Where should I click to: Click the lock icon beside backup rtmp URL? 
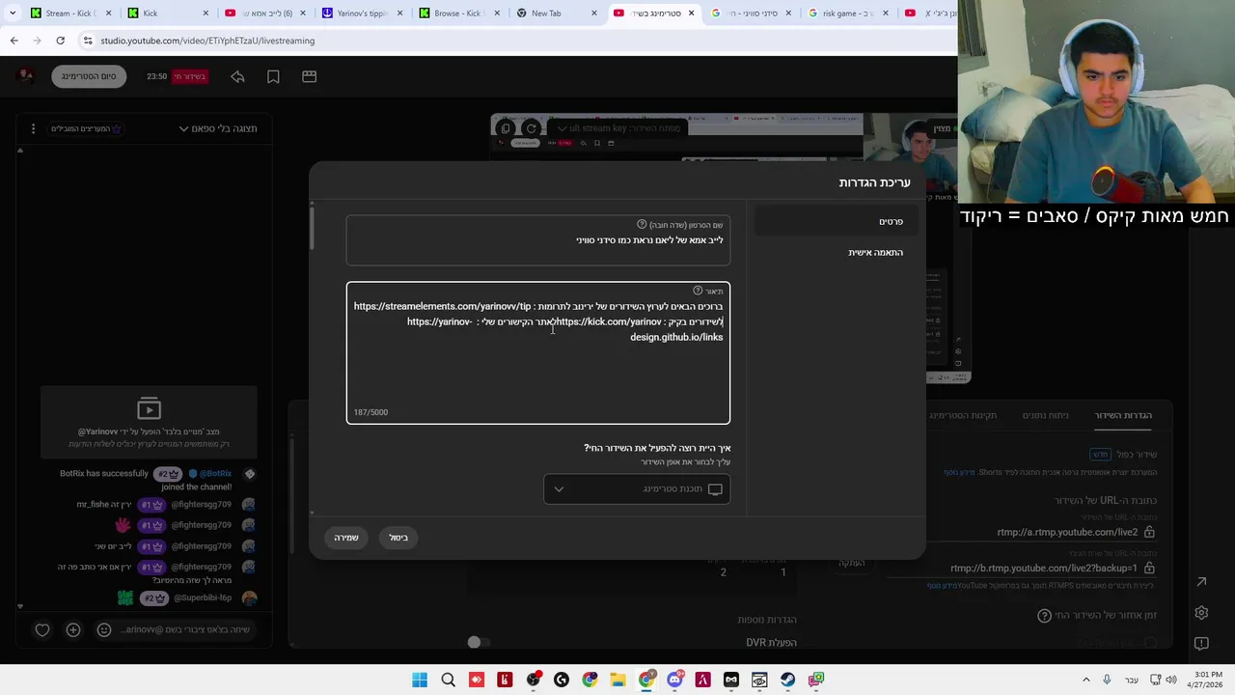pos(1149,568)
